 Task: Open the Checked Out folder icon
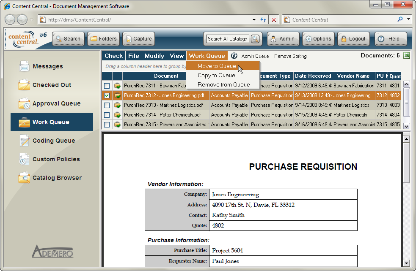pos(24,85)
